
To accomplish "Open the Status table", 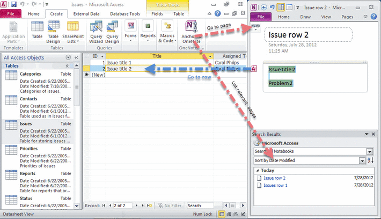I will 38,202.
